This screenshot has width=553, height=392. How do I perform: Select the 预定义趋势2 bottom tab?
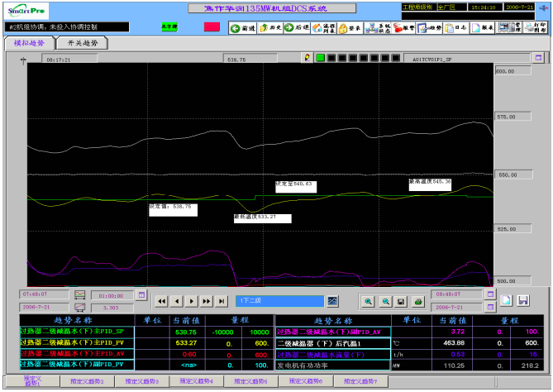(87, 381)
